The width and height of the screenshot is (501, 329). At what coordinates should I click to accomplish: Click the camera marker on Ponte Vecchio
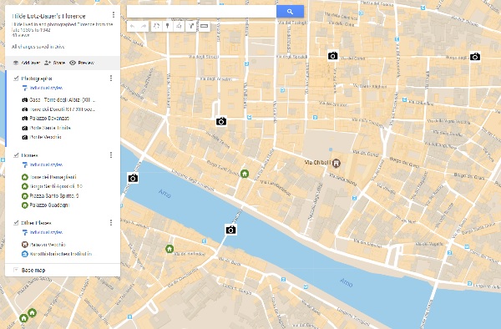point(230,230)
